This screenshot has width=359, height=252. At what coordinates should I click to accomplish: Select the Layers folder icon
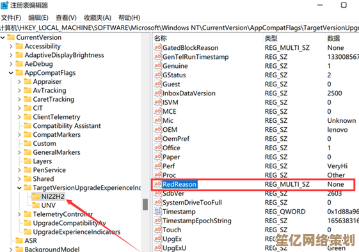28,161
